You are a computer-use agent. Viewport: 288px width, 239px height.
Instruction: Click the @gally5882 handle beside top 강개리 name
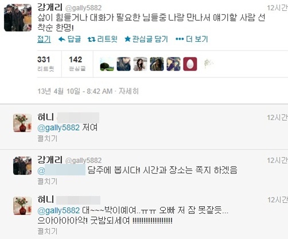tap(83, 8)
